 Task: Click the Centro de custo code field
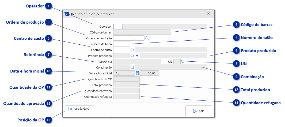tap(121, 50)
